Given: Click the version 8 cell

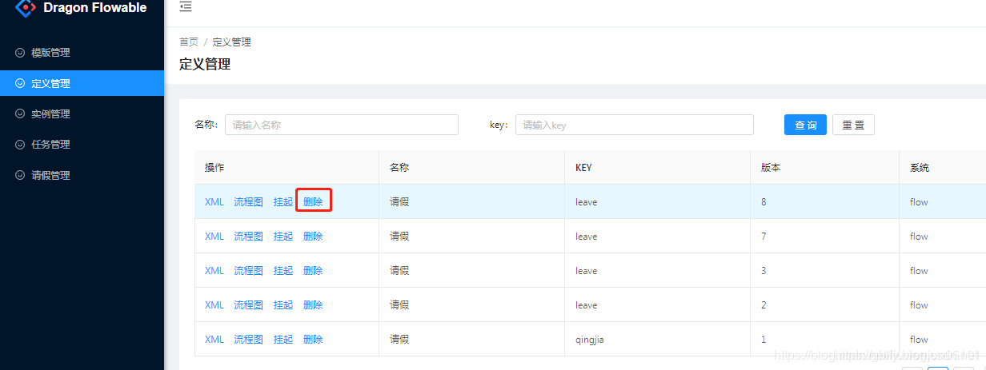Looking at the screenshot, I should (824, 202).
